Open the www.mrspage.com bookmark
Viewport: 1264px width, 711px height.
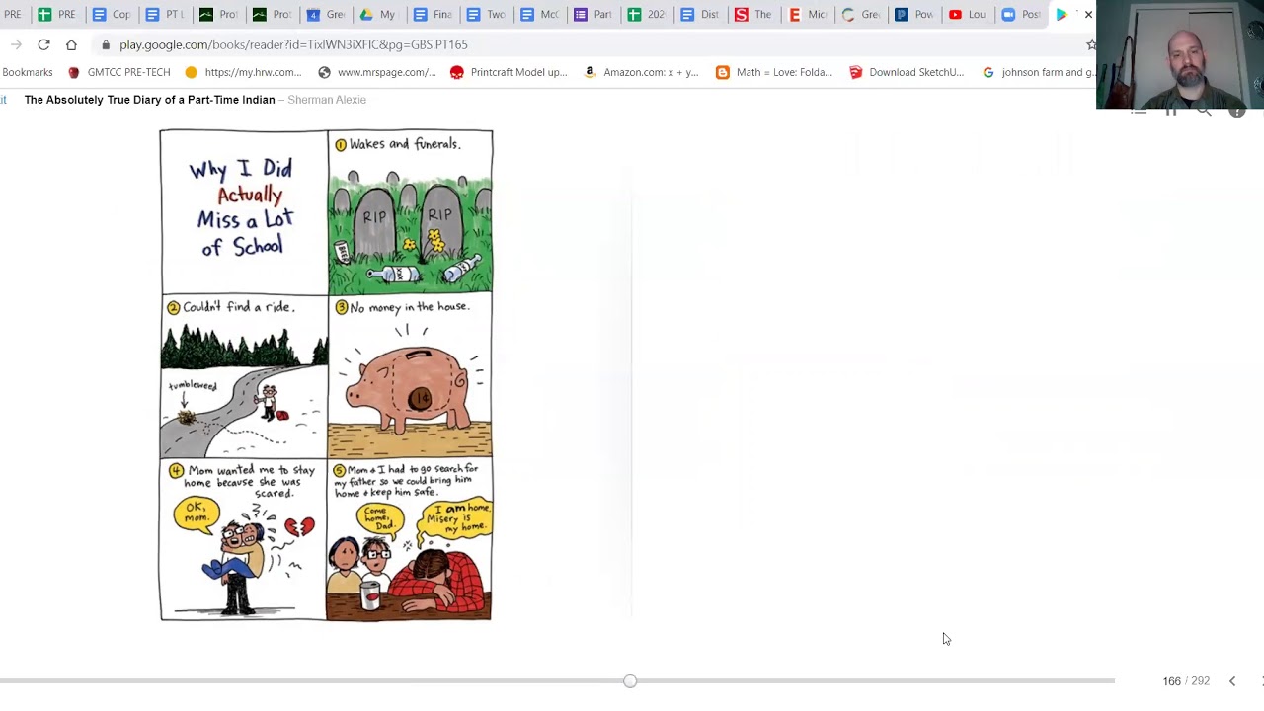[376, 72]
